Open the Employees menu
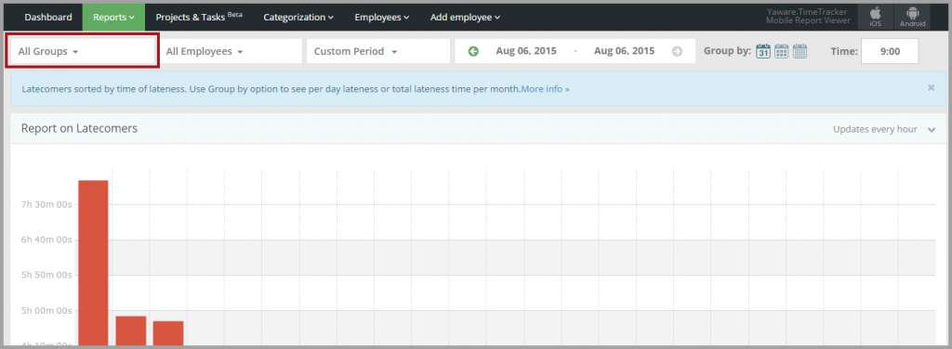952x349 pixels. click(382, 17)
